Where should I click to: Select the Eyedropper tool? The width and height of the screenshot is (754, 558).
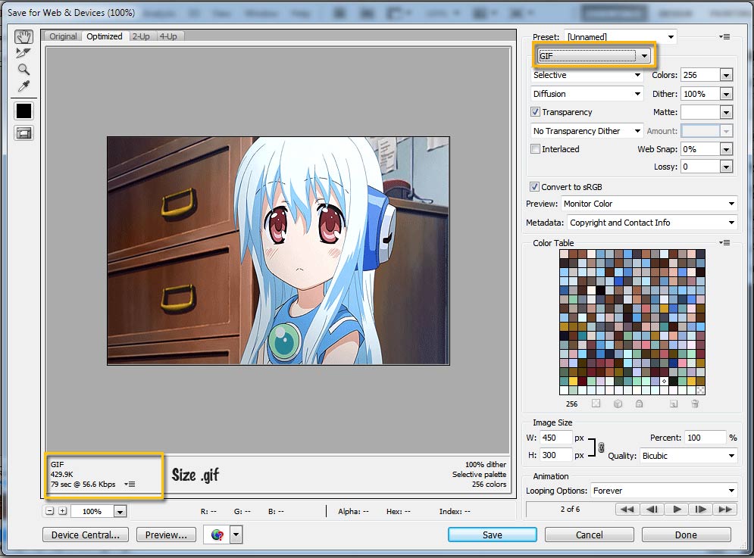23,86
